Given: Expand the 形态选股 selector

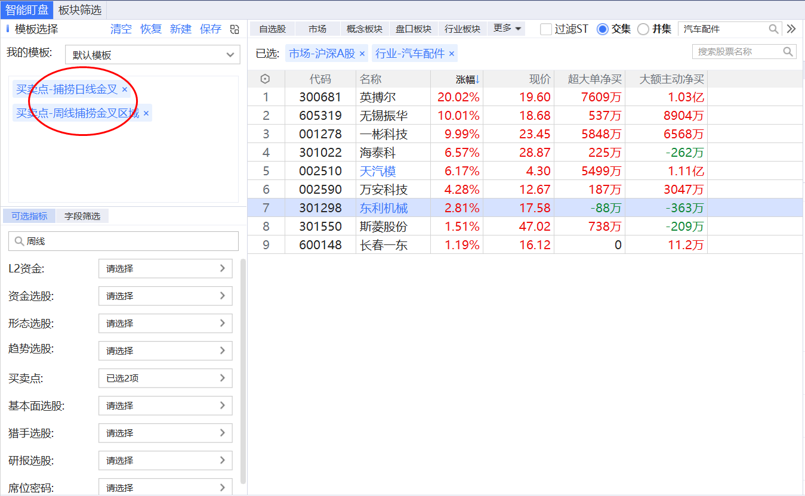Looking at the screenshot, I should pyautogui.click(x=165, y=324).
